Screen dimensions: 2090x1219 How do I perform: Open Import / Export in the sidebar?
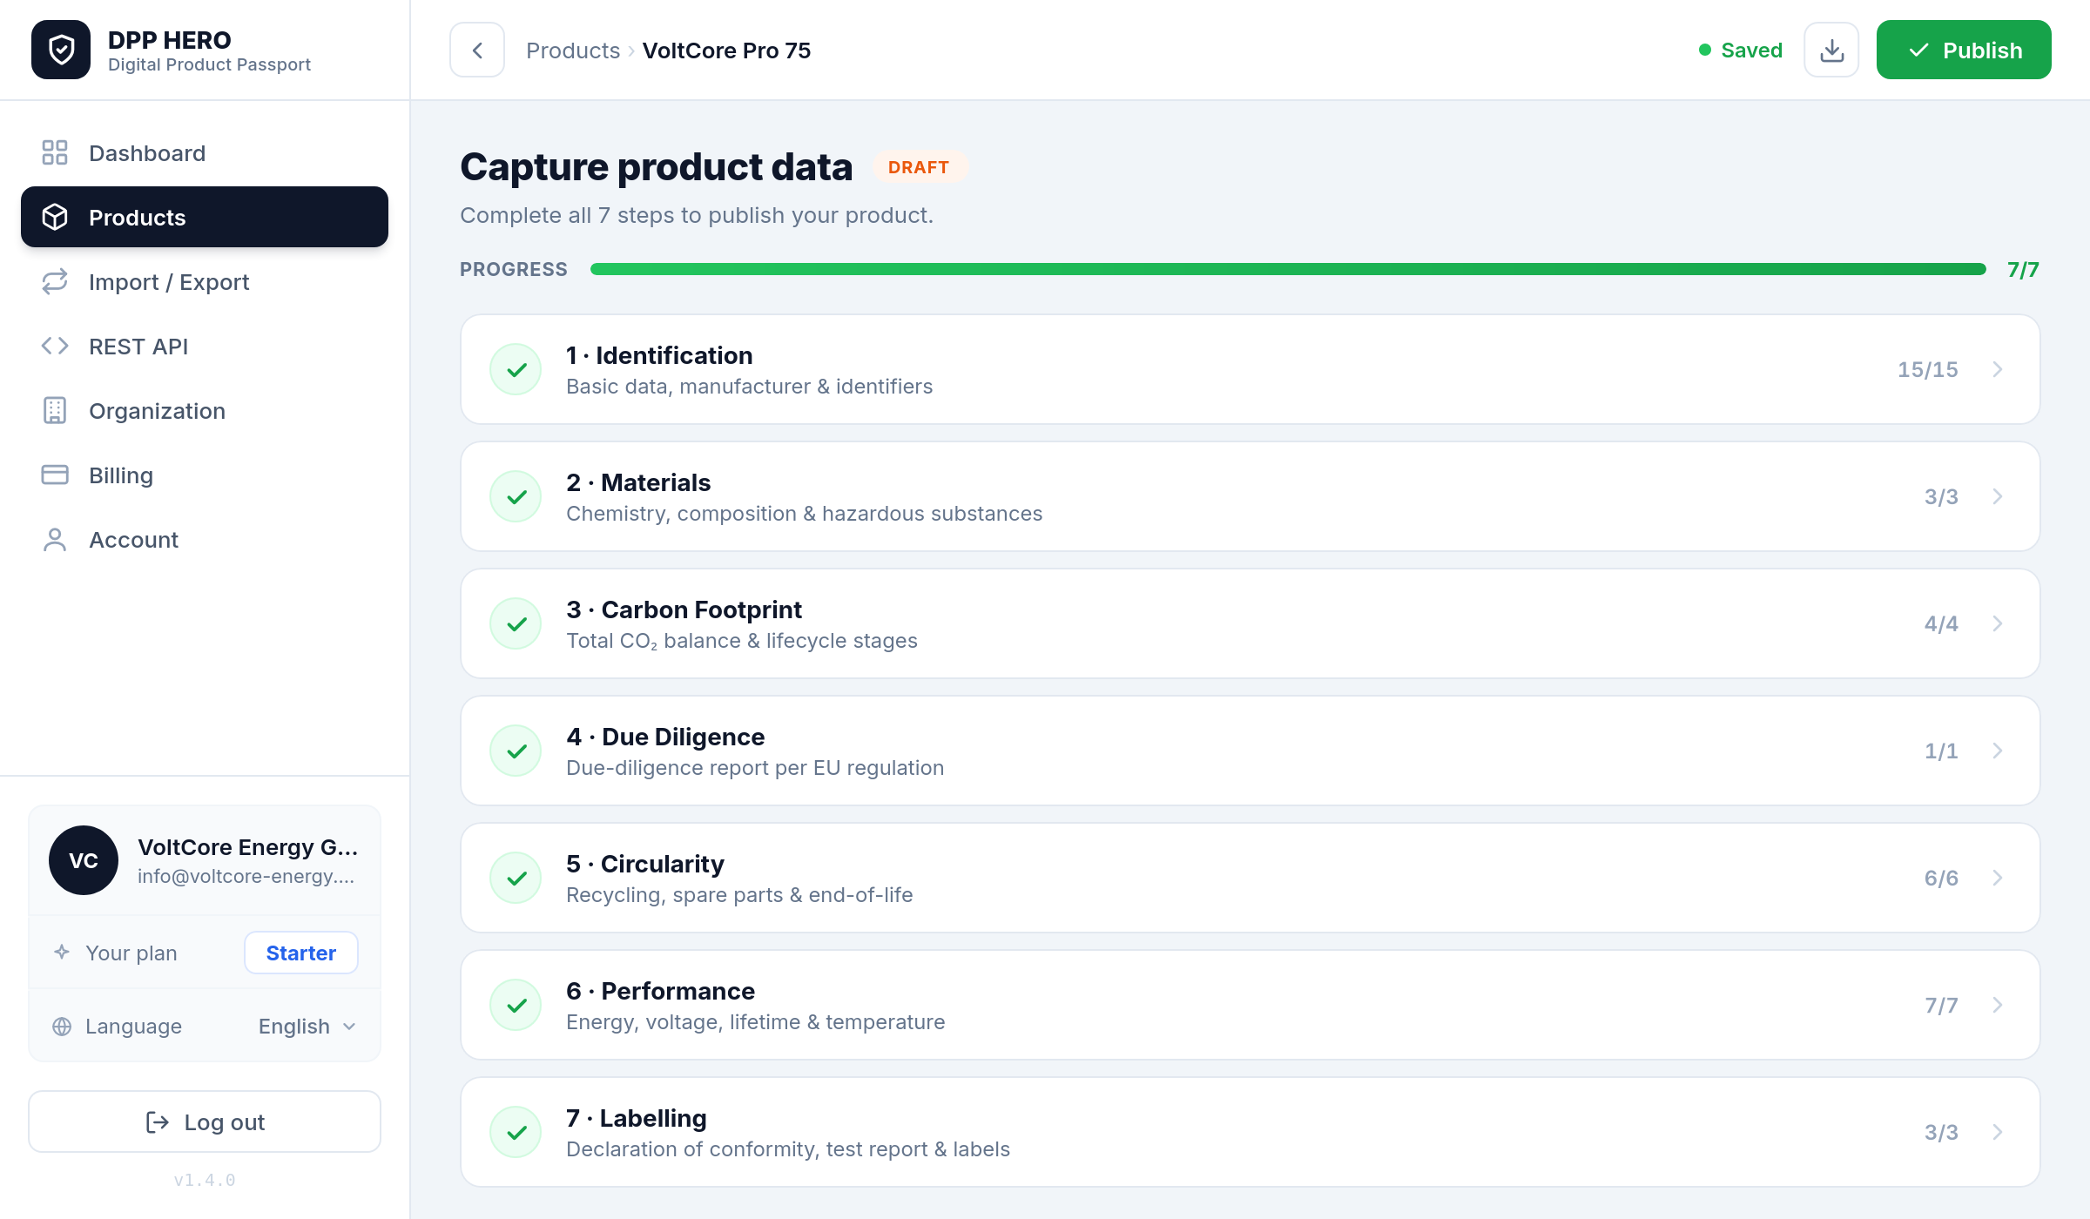(205, 281)
